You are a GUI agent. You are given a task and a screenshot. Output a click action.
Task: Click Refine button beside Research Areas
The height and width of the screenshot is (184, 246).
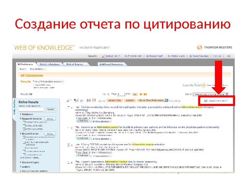coord(50,134)
